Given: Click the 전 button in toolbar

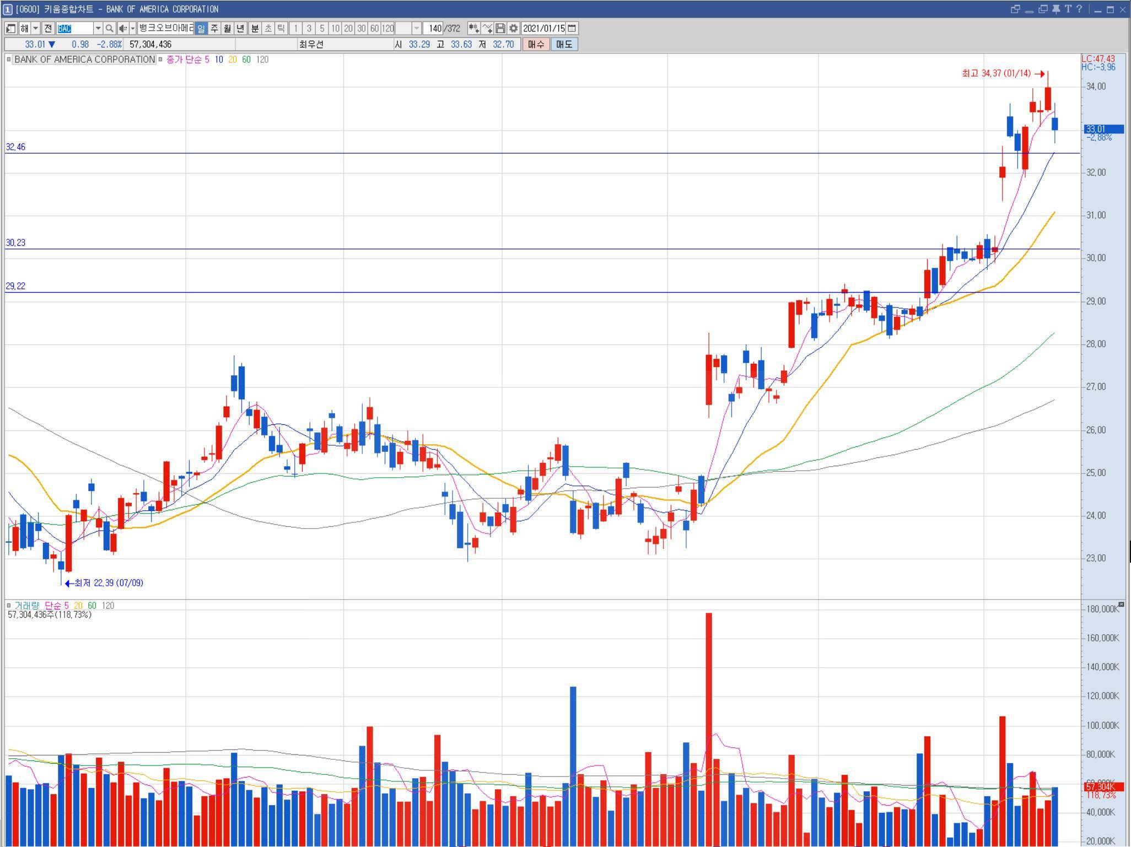Looking at the screenshot, I should pyautogui.click(x=48, y=28).
